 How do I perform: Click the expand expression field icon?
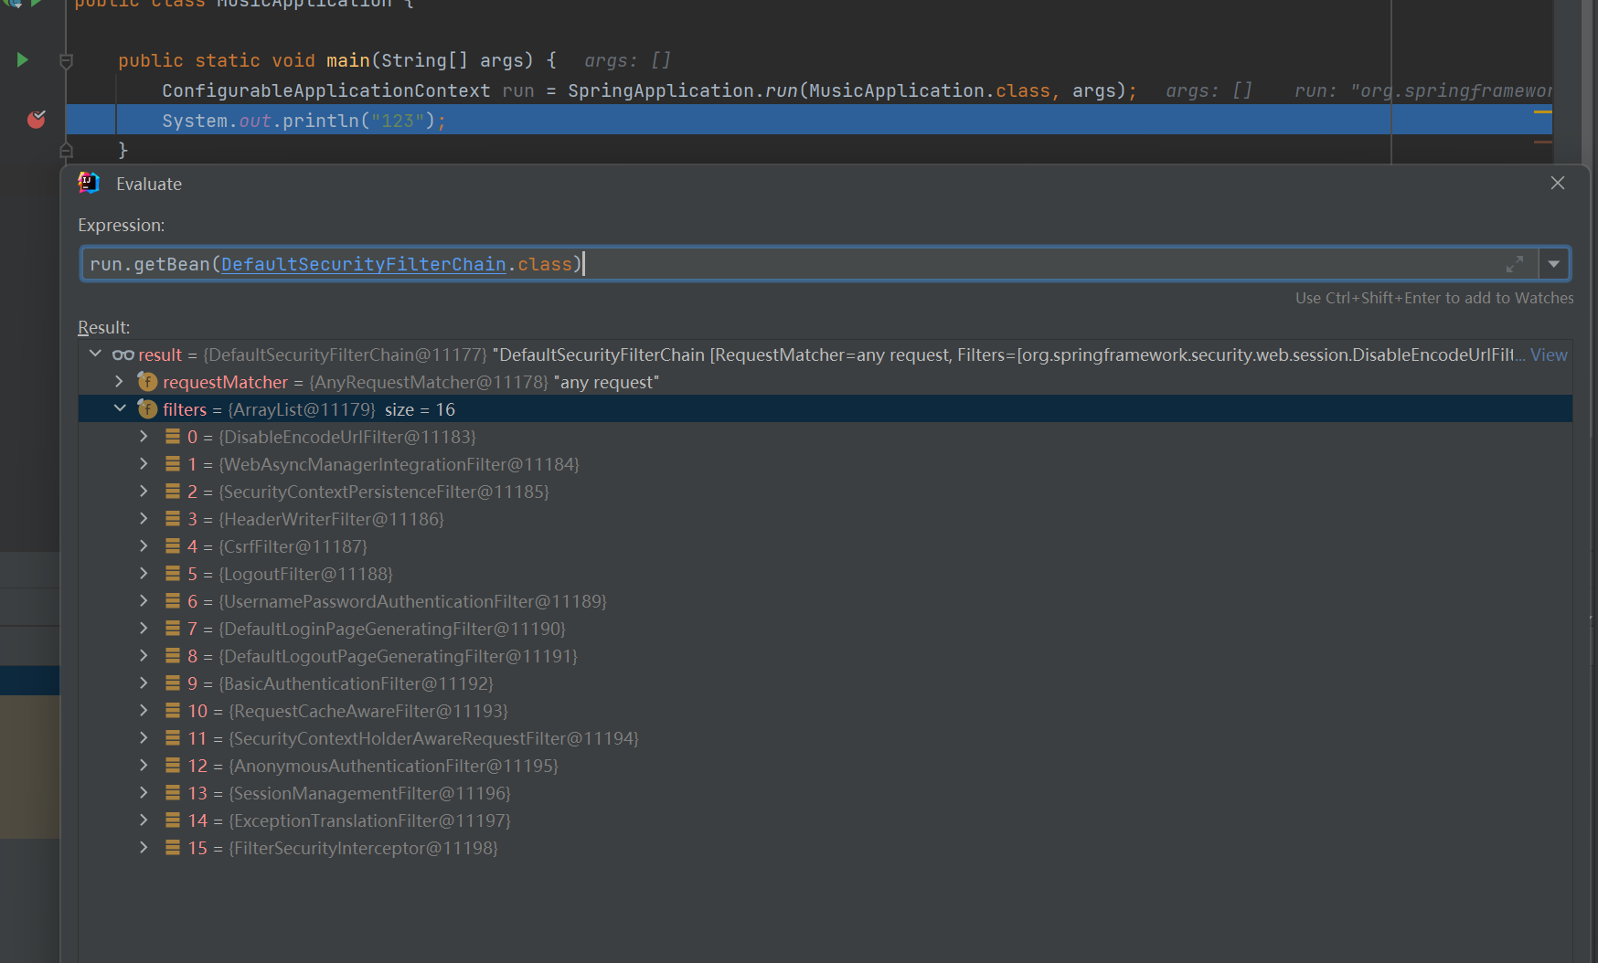click(x=1514, y=264)
